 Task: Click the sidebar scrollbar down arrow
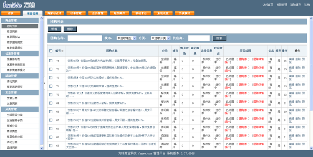(x=42, y=148)
